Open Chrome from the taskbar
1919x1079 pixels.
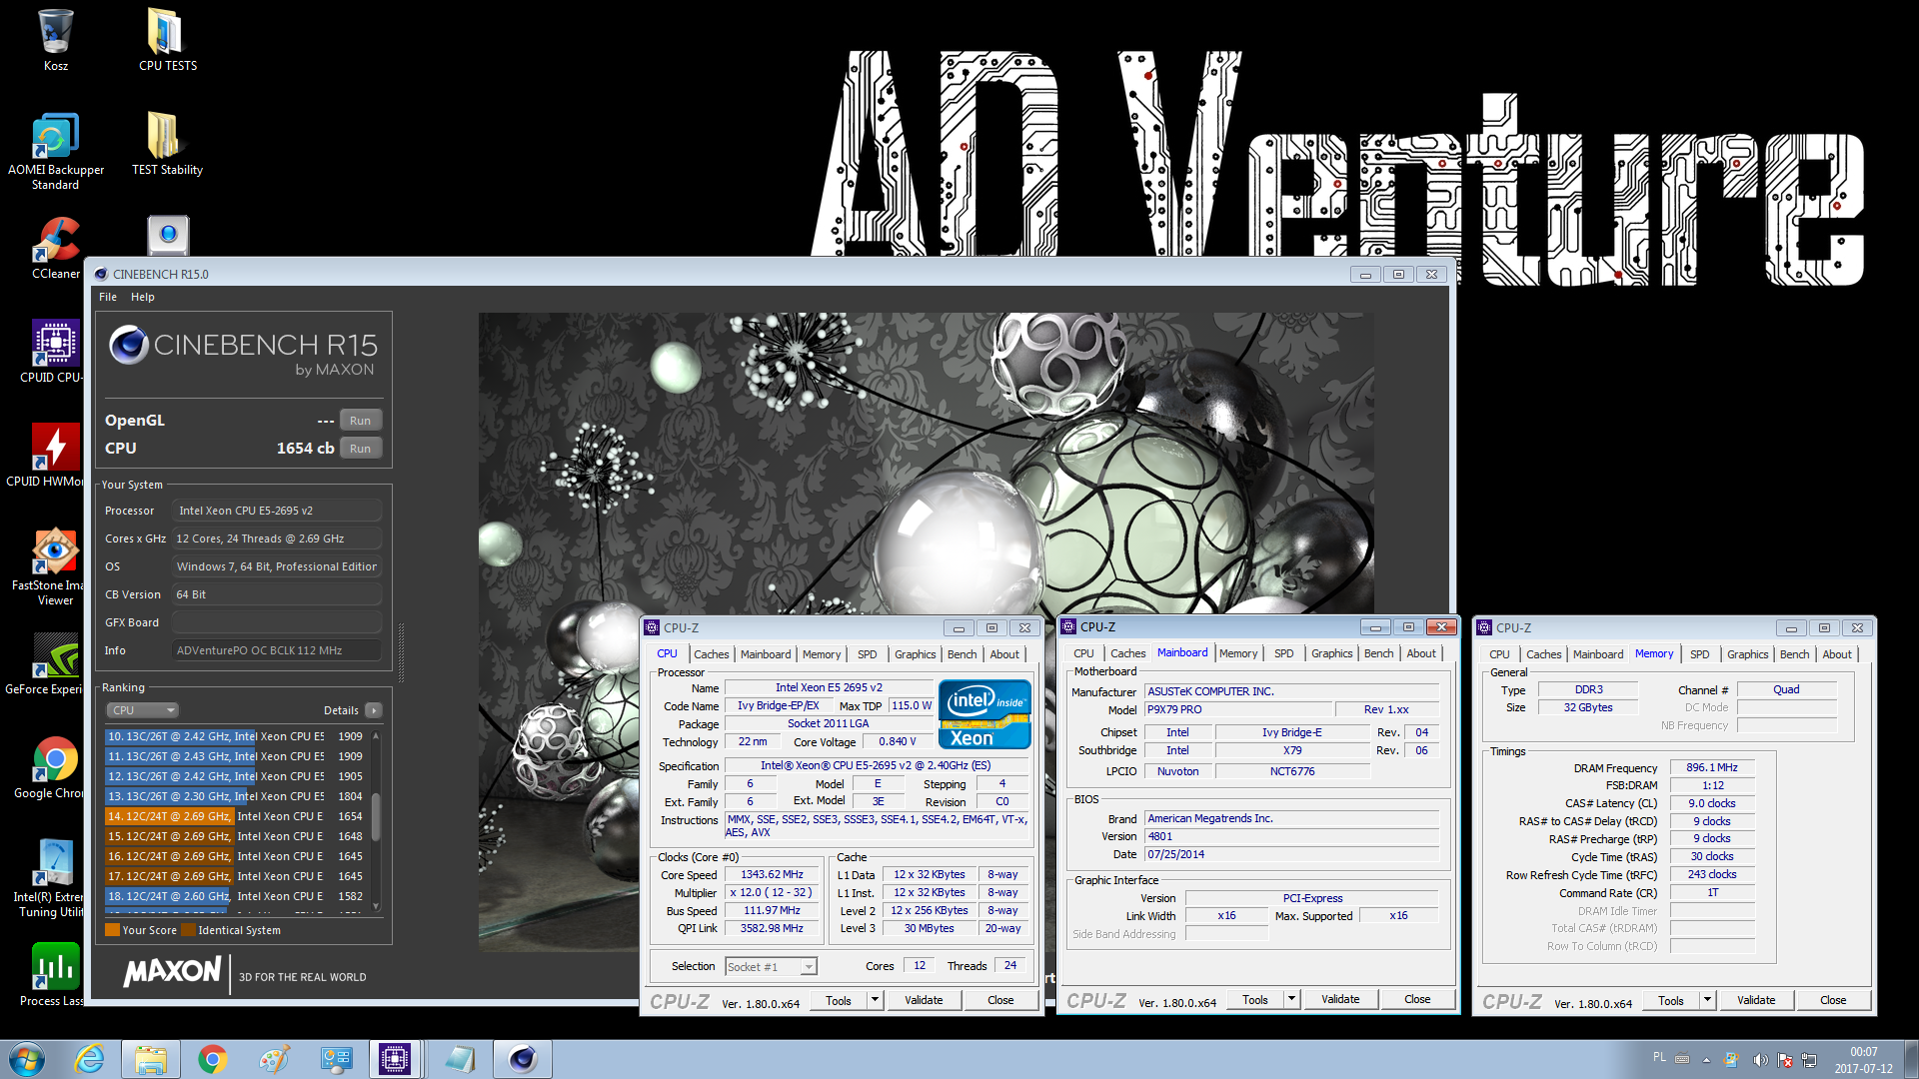(212, 1059)
